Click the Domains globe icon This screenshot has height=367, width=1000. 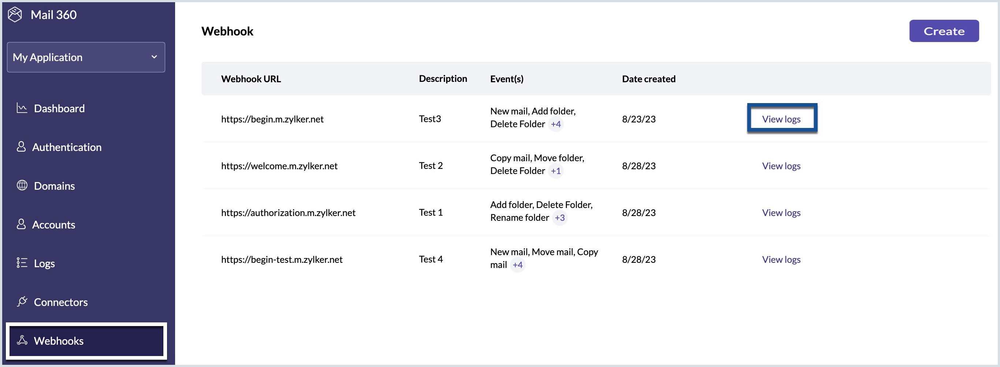click(22, 185)
